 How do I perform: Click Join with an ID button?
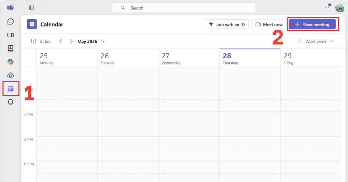click(x=226, y=25)
